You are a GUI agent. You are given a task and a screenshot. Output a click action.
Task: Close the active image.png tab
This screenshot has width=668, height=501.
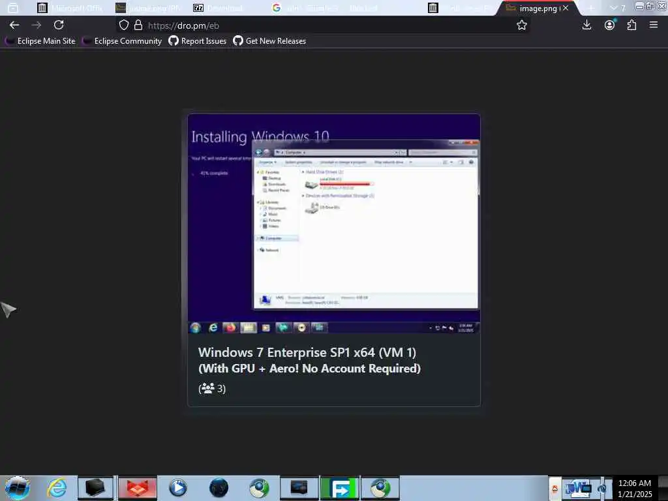[566, 8]
